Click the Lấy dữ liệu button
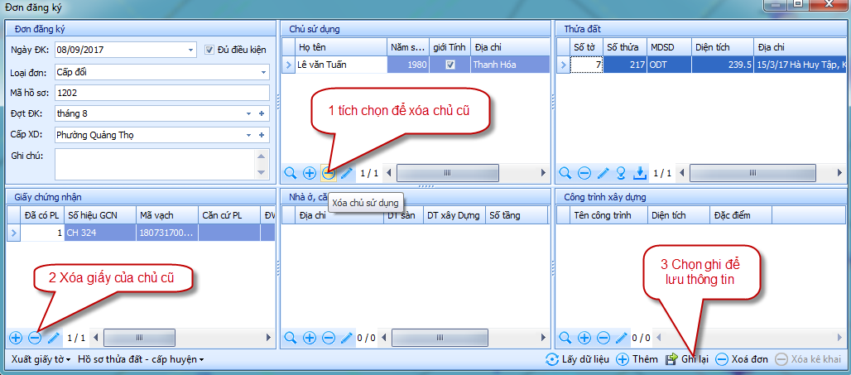The height and width of the screenshot is (375, 851). tap(578, 359)
